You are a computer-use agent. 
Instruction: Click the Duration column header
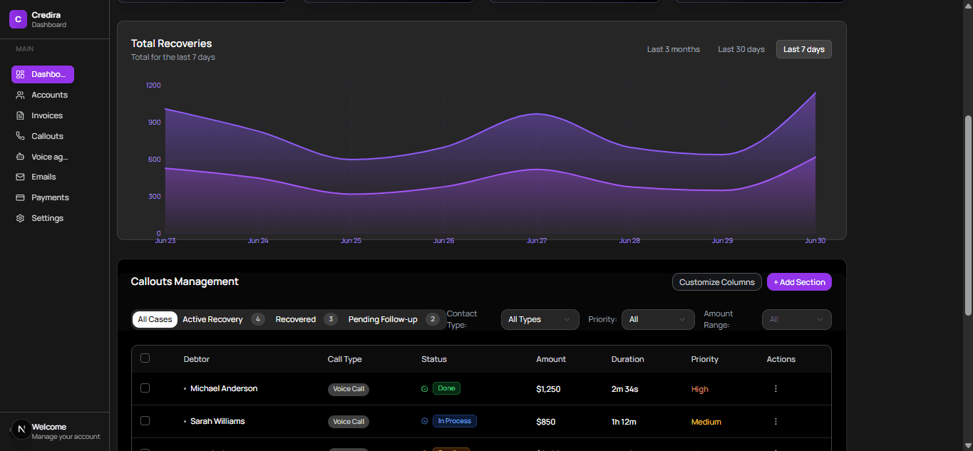point(627,359)
